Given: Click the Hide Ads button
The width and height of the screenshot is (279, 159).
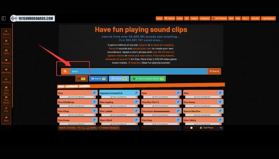Looking at the screenshot, I should 255,18.
